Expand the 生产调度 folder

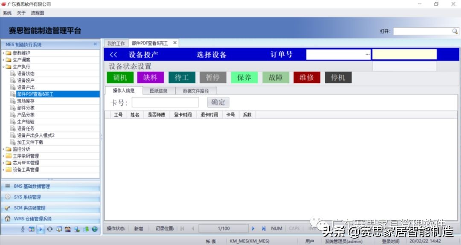[3, 60]
